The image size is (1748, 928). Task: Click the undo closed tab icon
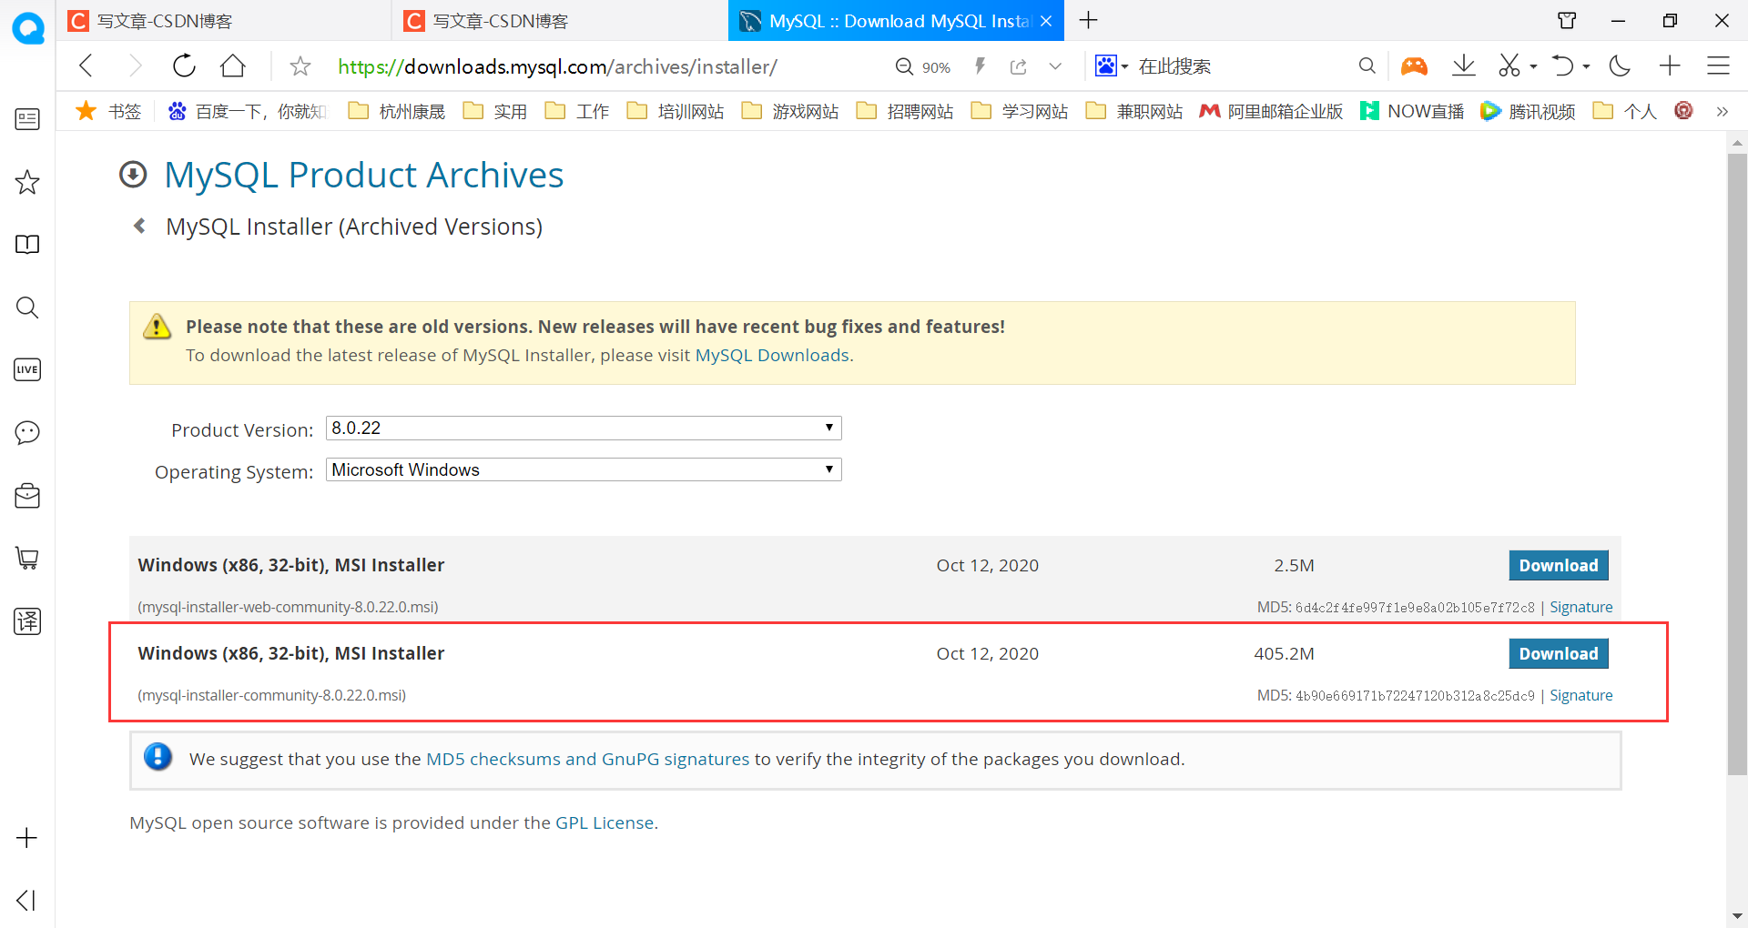coord(1562,66)
